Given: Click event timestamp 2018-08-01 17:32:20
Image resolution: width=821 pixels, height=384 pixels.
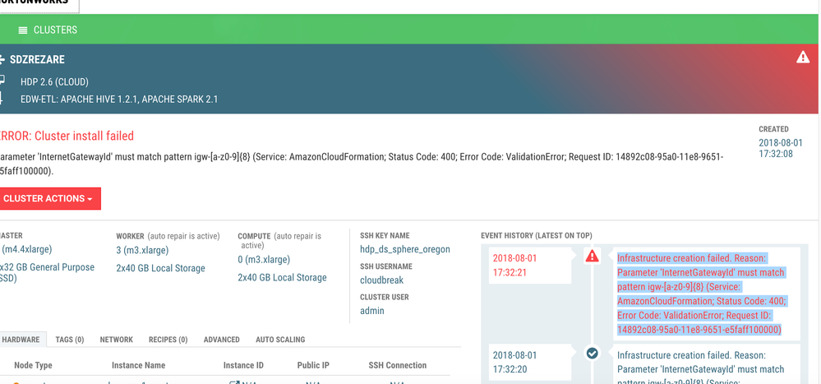Looking at the screenshot, I should tap(514, 362).
